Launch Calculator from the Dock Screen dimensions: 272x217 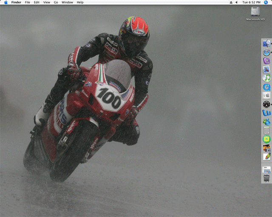point(266,130)
